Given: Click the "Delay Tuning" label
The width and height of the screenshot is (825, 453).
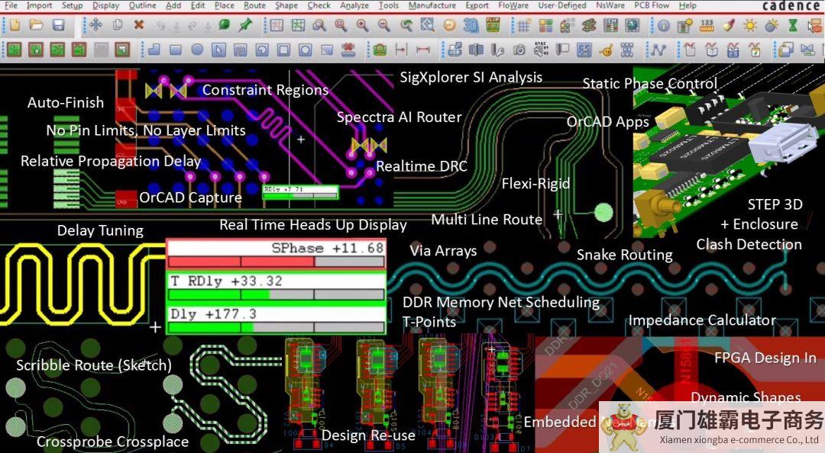Looking at the screenshot, I should 100,231.
